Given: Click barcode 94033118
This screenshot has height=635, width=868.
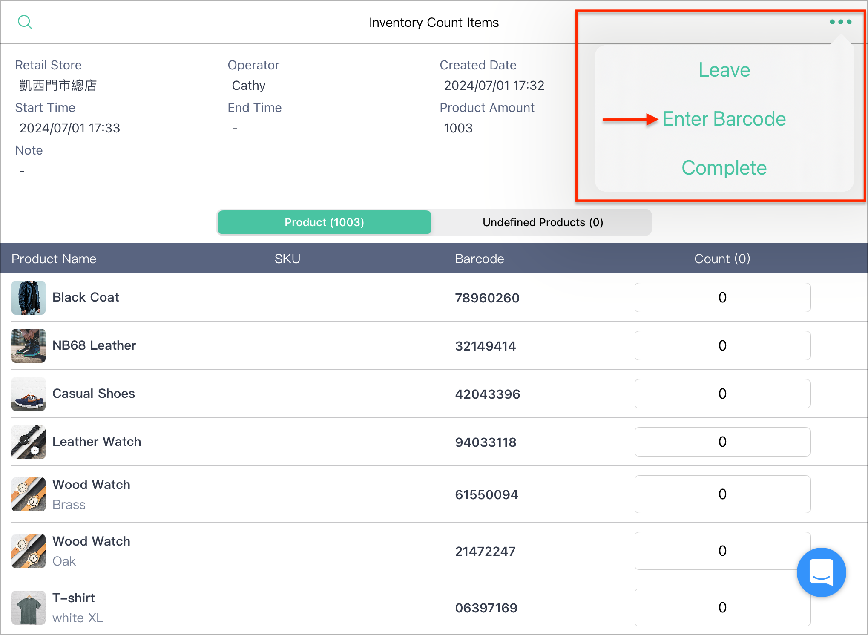Looking at the screenshot, I should click(x=486, y=442).
